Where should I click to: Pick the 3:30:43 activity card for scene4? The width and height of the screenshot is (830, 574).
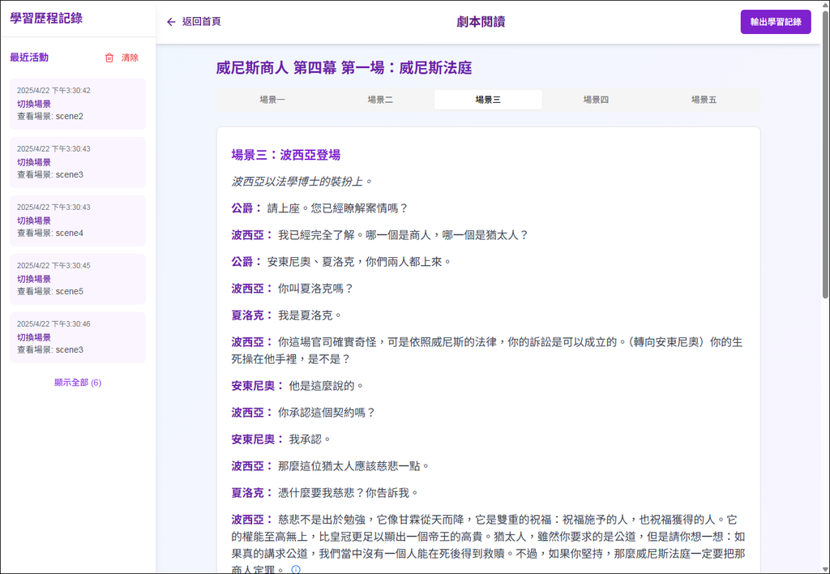(78, 221)
